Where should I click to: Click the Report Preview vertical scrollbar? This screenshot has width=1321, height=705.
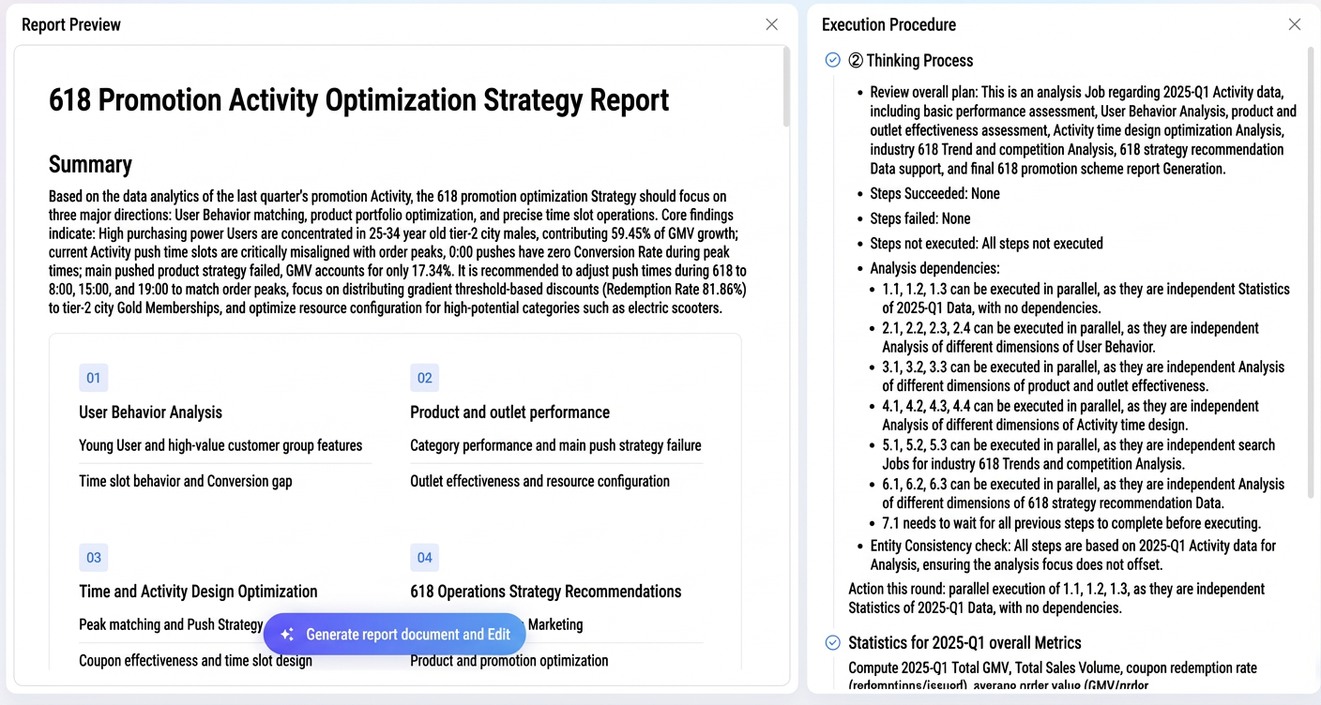786,86
